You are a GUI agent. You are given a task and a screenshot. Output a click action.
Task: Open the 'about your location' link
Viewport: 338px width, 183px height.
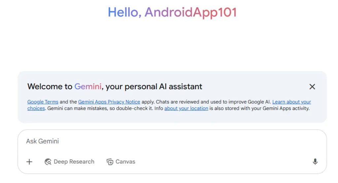tap(186, 108)
